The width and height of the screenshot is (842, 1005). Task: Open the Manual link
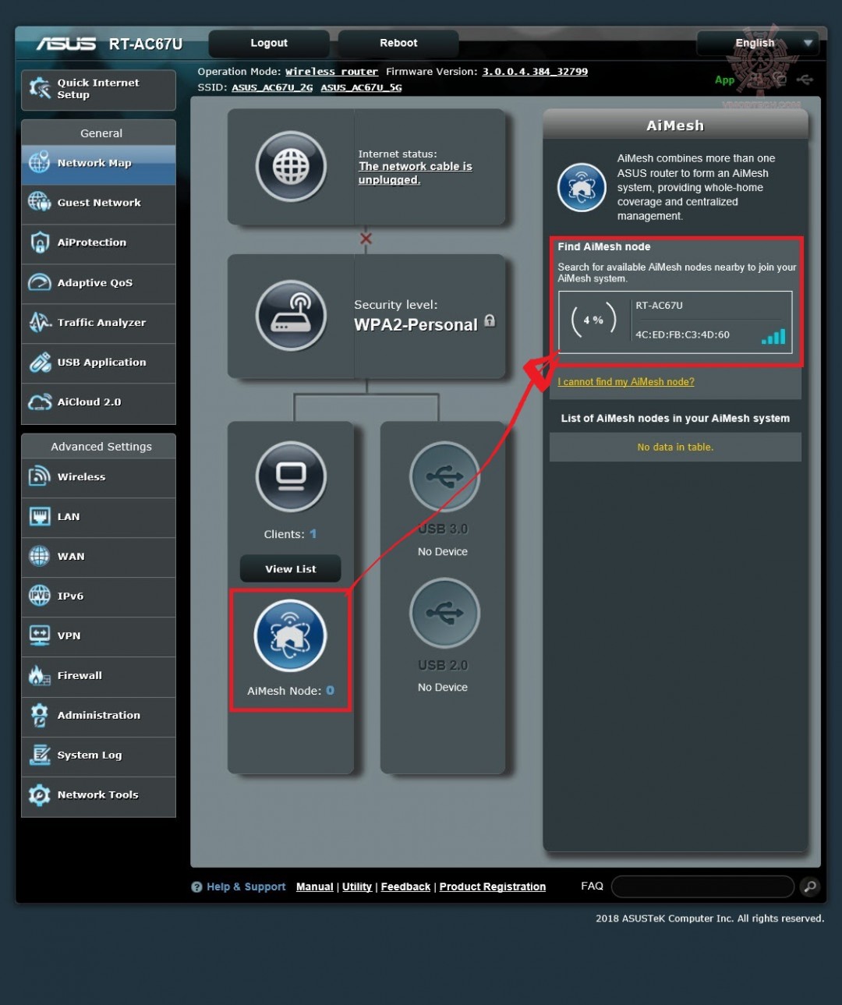pyautogui.click(x=315, y=887)
